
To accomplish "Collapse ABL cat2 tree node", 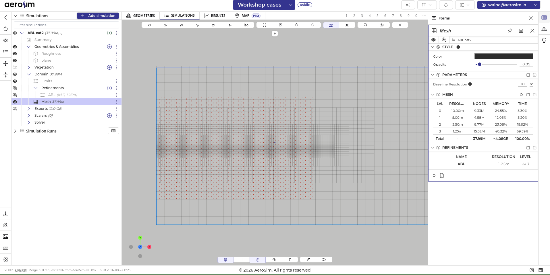I will (x=22, y=33).
